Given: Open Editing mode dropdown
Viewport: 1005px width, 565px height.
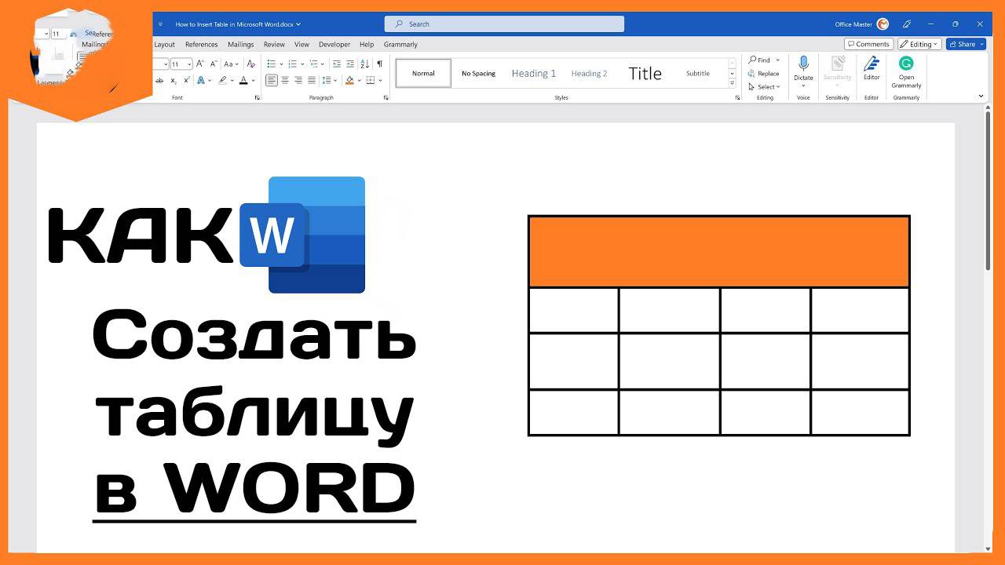Looking at the screenshot, I should point(919,44).
